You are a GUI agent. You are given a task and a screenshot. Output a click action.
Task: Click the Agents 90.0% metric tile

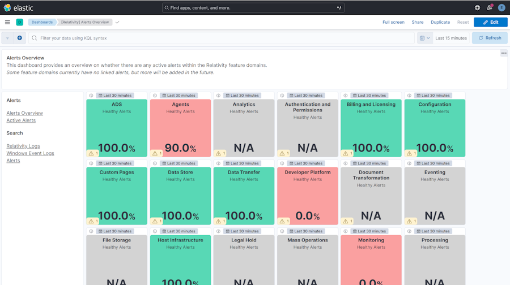[181, 128]
